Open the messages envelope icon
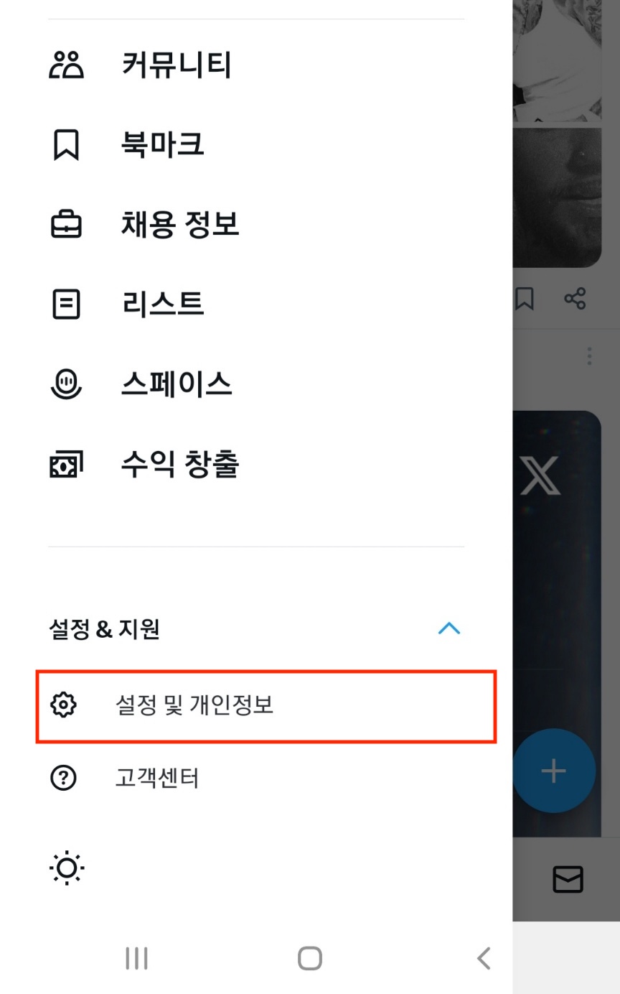The height and width of the screenshot is (994, 620). click(568, 881)
